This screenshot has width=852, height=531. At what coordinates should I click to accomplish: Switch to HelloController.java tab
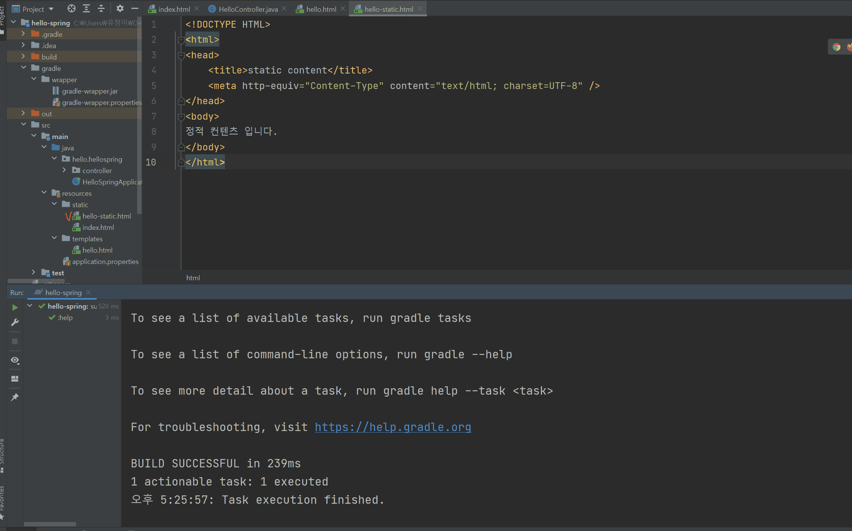pyautogui.click(x=248, y=9)
